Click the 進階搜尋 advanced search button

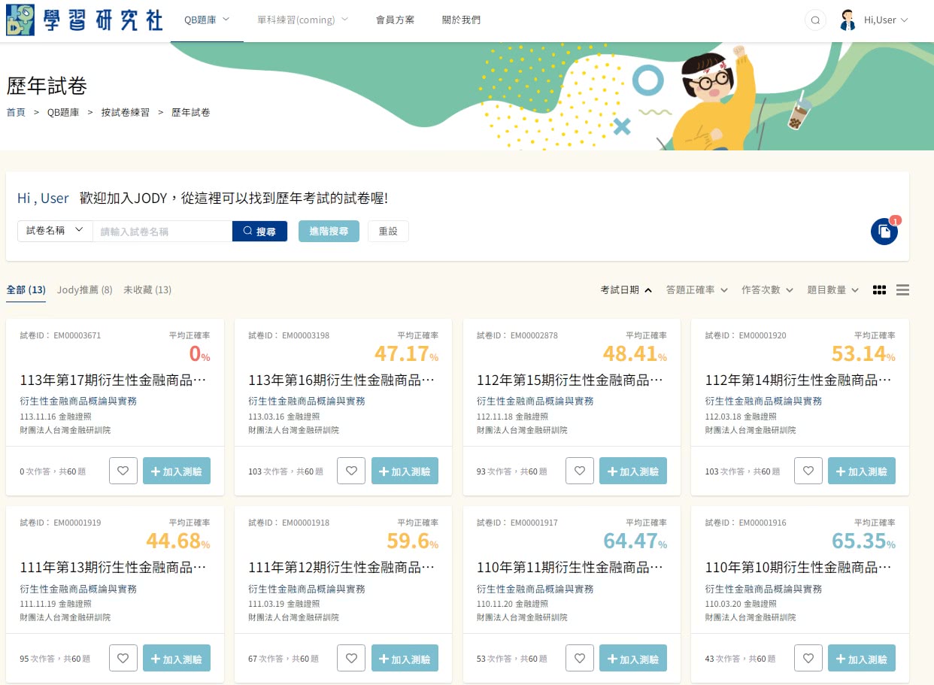329,231
